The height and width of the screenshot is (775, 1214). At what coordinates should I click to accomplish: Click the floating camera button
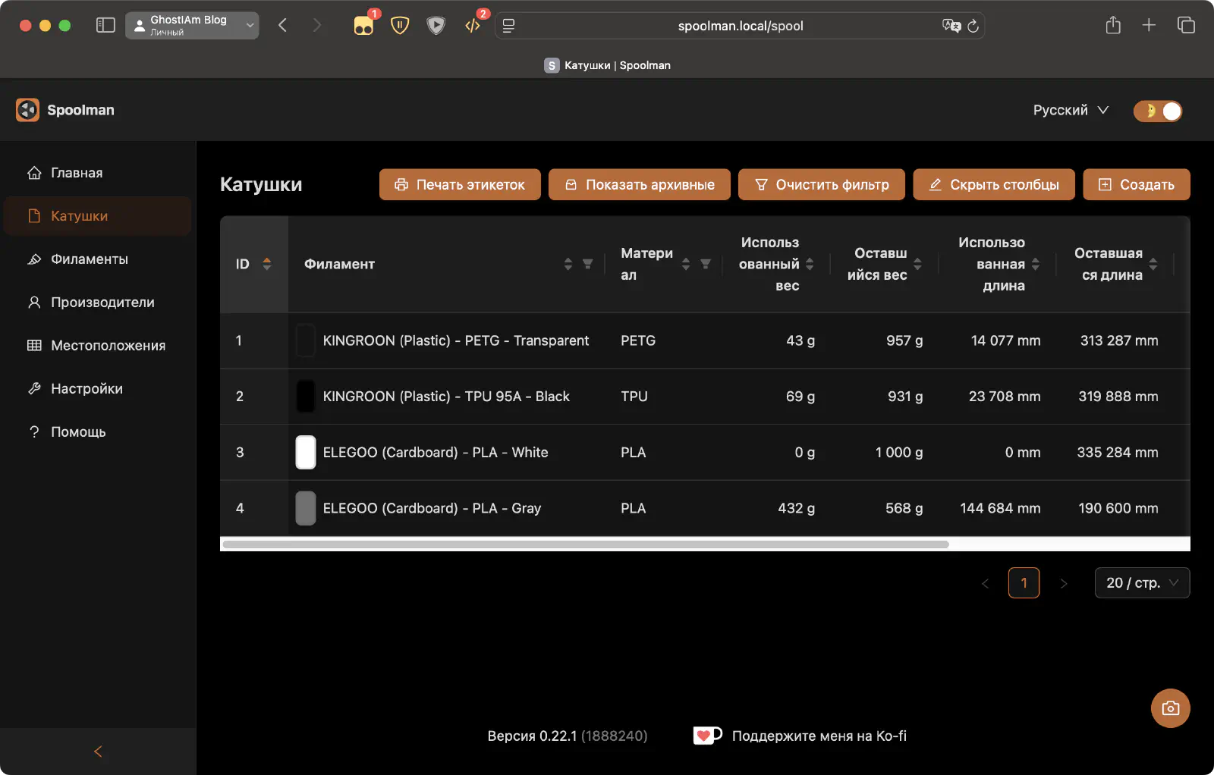point(1171,708)
